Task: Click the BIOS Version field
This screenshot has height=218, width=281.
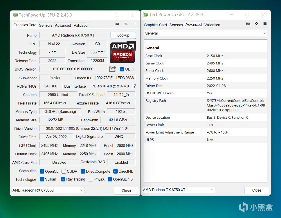Action: tap(73, 69)
